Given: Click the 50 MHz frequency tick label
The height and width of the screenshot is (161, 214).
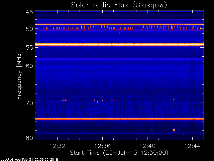Looking at the screenshot, I should [29, 29].
